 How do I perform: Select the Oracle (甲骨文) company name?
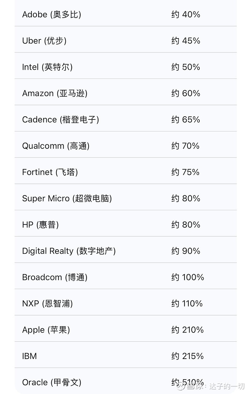tap(52, 382)
